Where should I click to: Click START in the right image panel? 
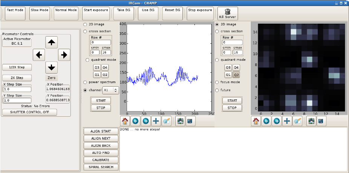click(x=232, y=101)
